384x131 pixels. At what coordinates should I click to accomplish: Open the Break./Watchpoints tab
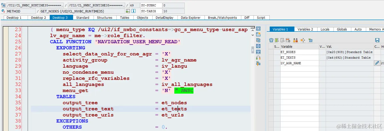pos(222,17)
